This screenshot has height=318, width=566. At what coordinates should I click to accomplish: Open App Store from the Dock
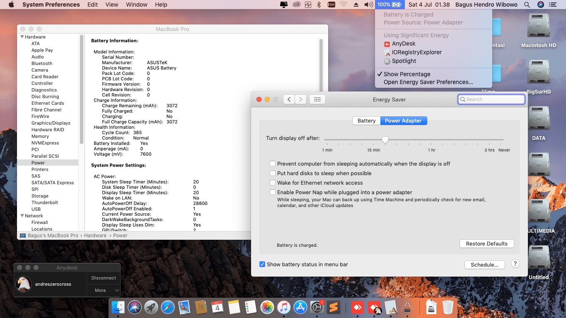(300, 307)
